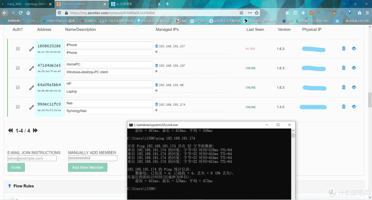The image size is (372, 200).
Task: Delete managed IP 192.168.191.88
Action: [157, 85]
